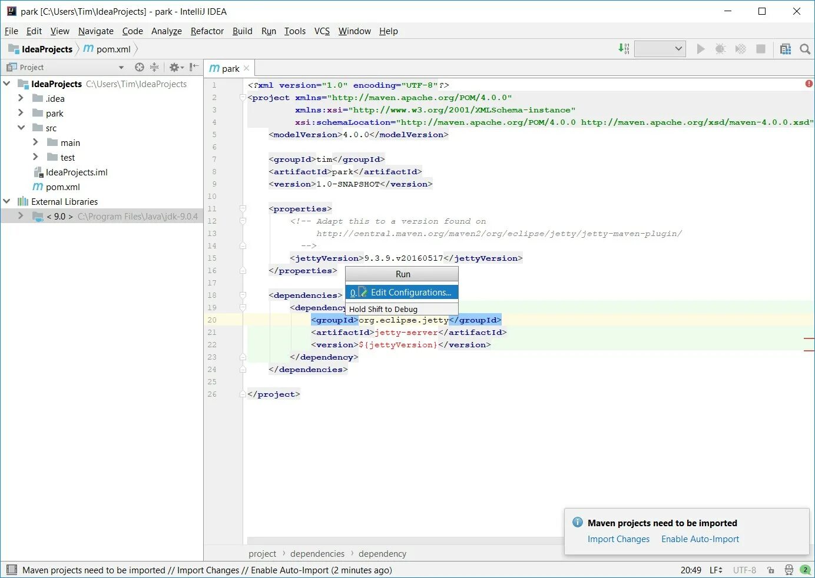Click the UTF-8 encoding in status bar
This screenshot has width=815, height=578.
tap(744, 570)
